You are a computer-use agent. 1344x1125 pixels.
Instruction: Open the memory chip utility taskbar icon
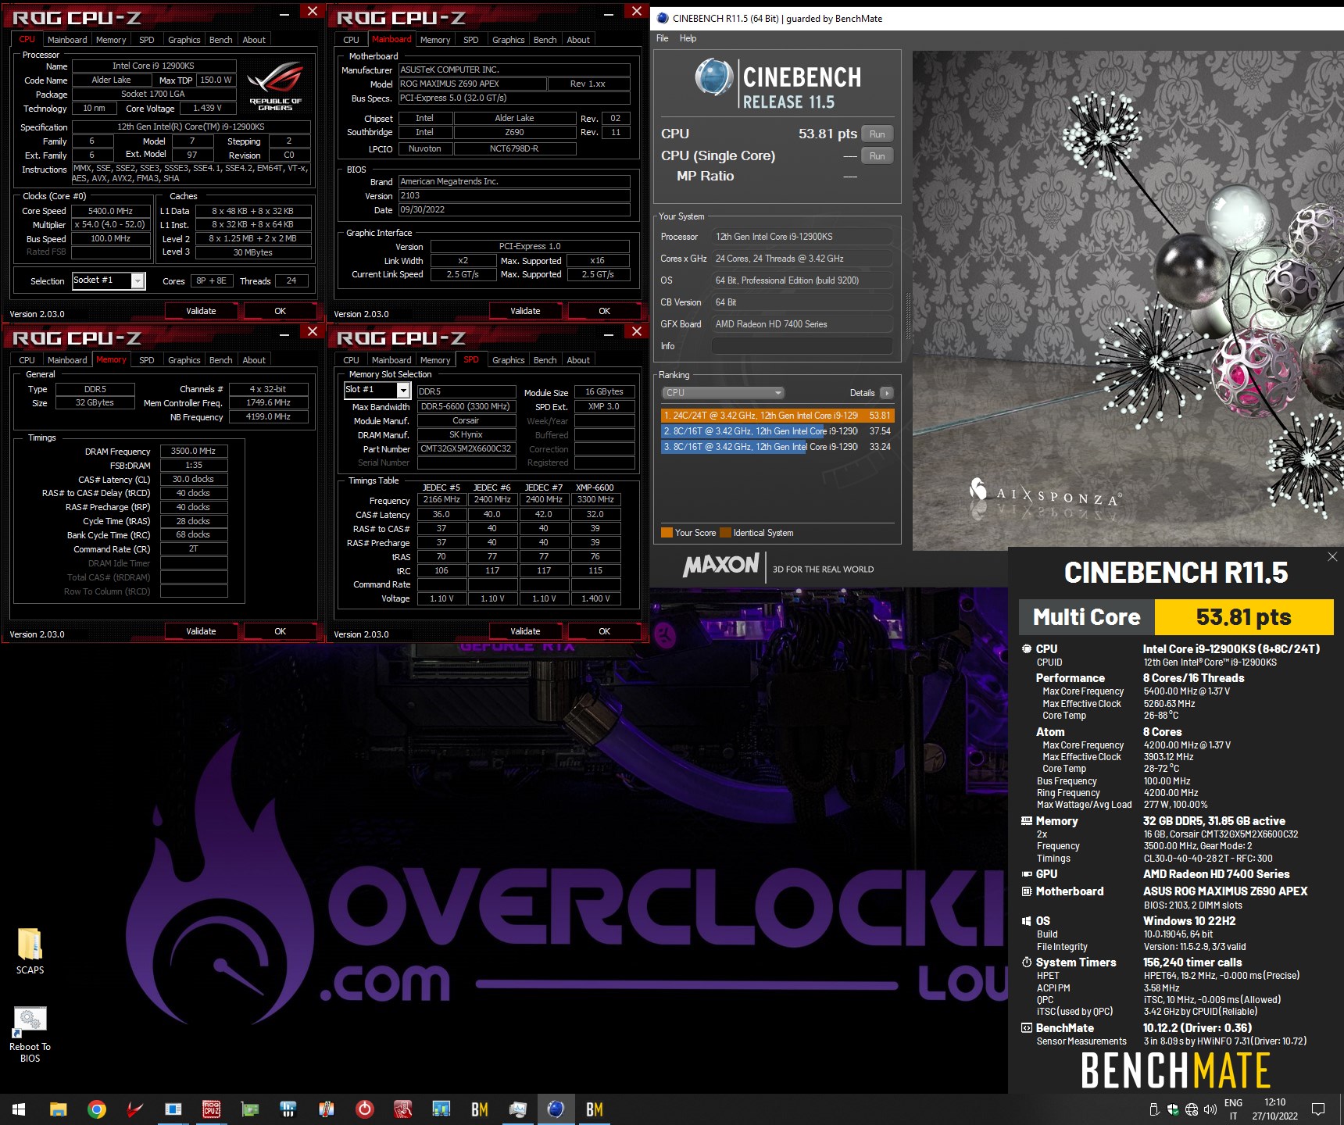288,1109
